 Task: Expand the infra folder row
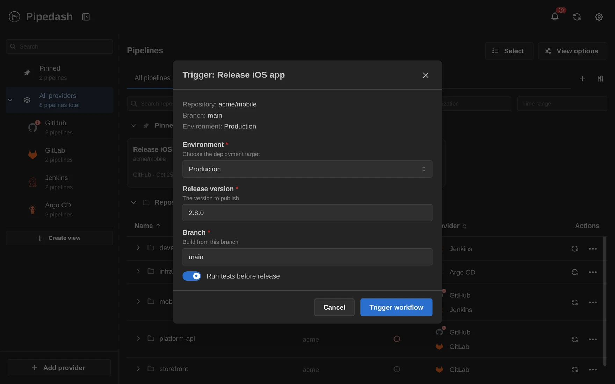(138, 271)
